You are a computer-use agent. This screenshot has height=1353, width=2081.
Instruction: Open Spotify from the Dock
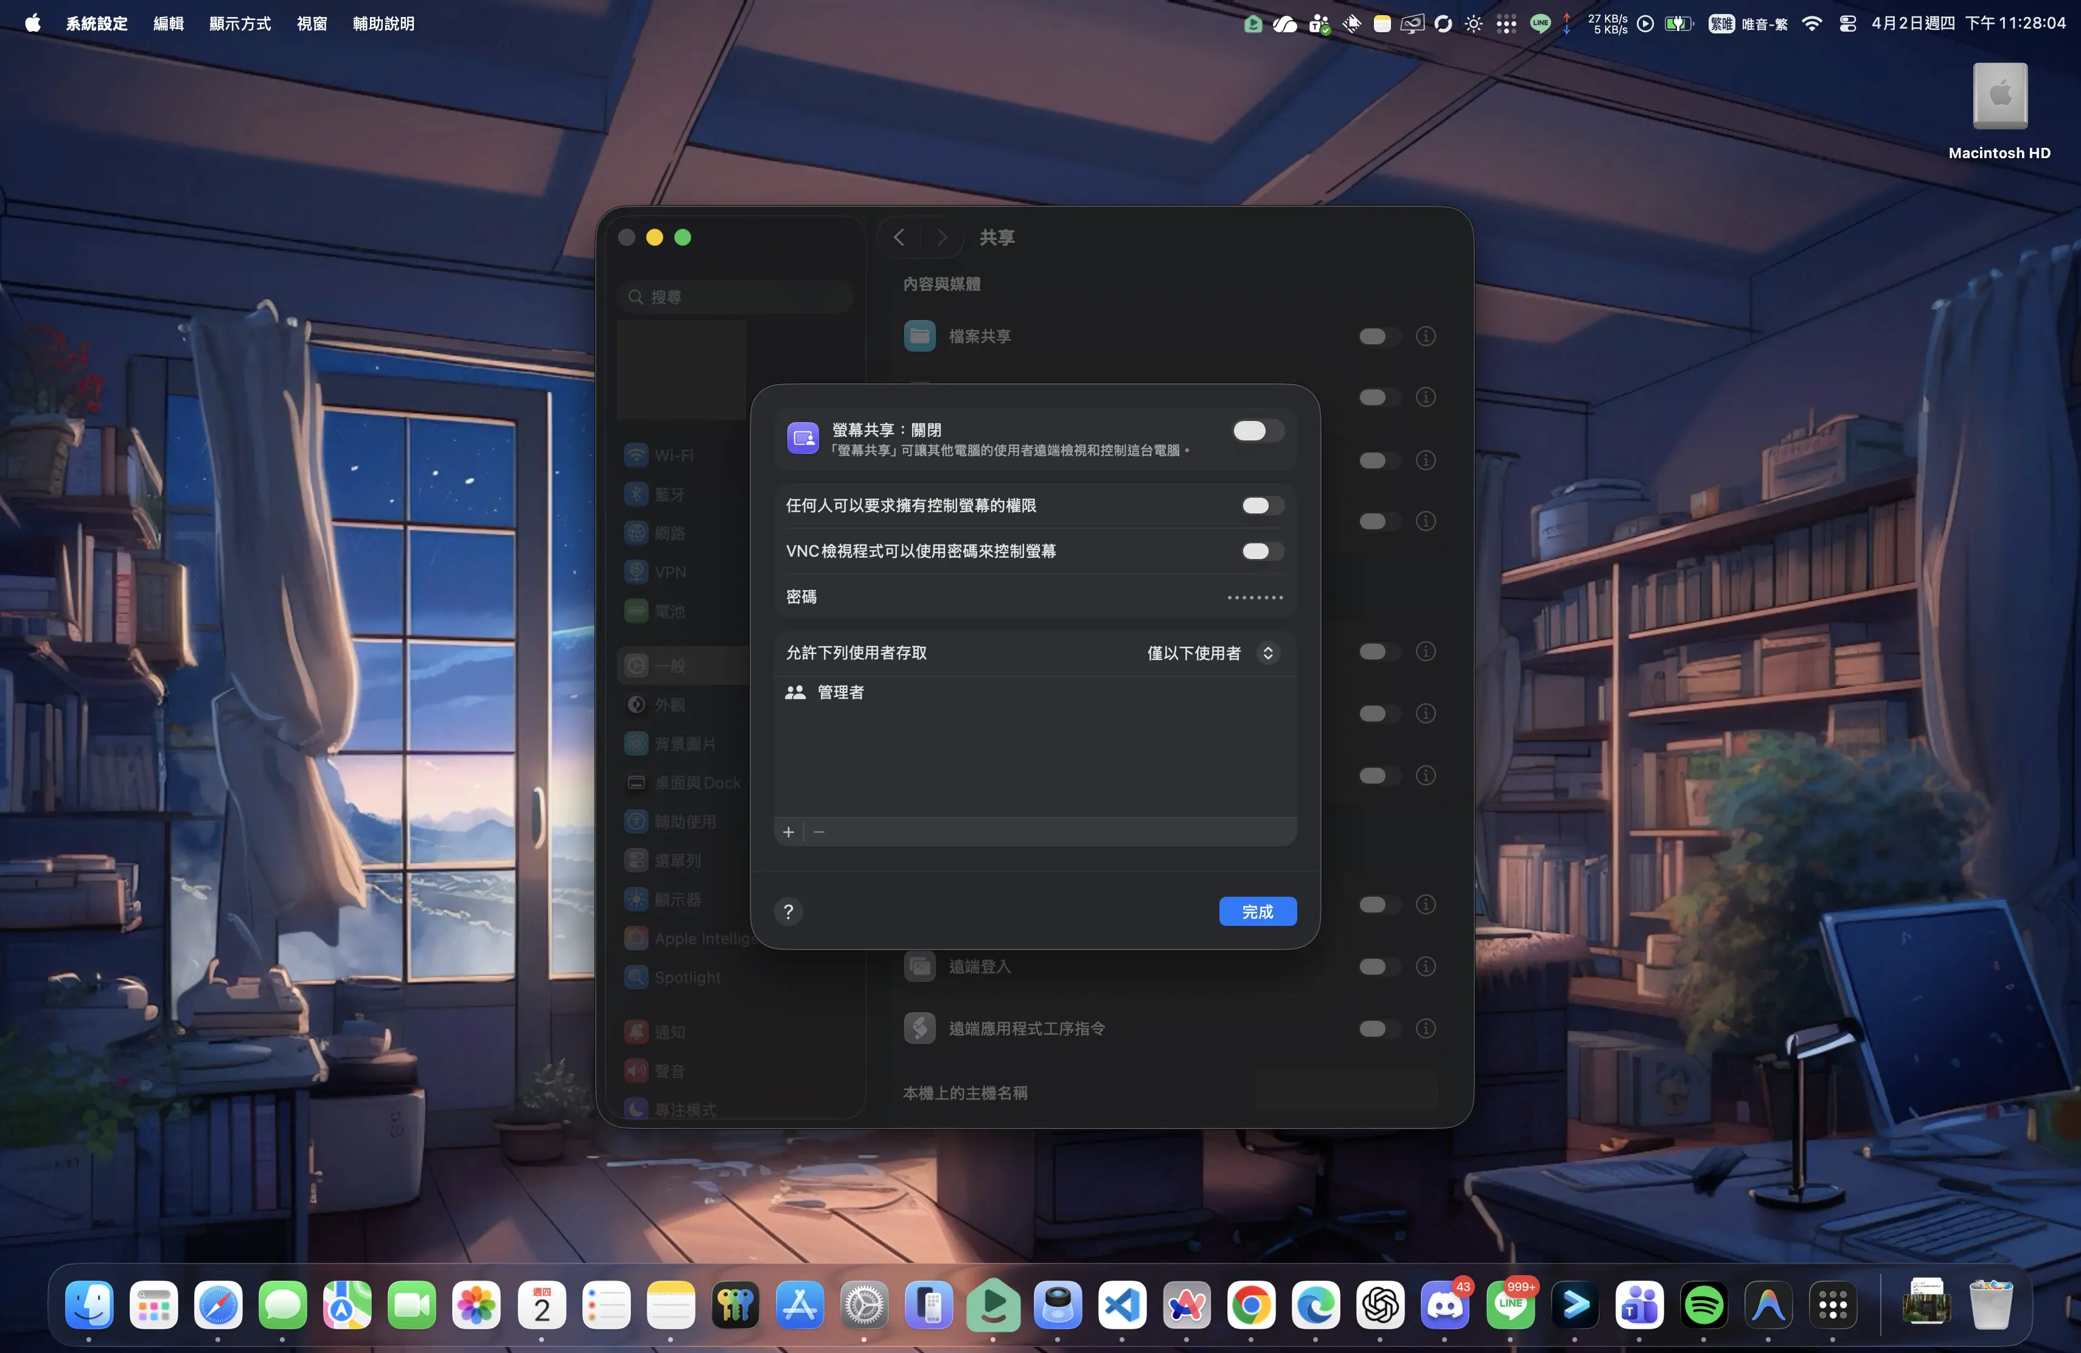pyautogui.click(x=1703, y=1306)
